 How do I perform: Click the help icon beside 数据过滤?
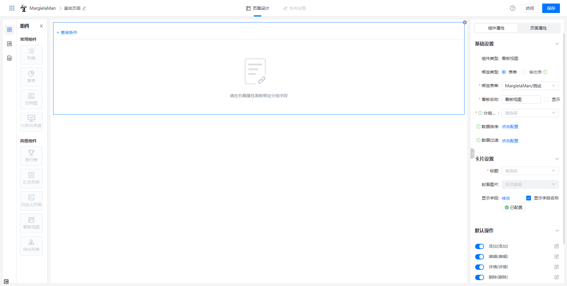pyautogui.click(x=478, y=140)
